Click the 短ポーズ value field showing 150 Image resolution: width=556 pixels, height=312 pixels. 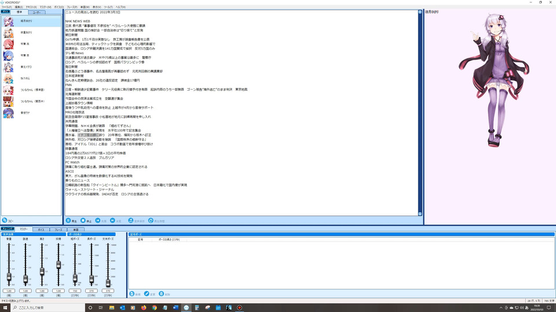pyautogui.click(x=75, y=291)
